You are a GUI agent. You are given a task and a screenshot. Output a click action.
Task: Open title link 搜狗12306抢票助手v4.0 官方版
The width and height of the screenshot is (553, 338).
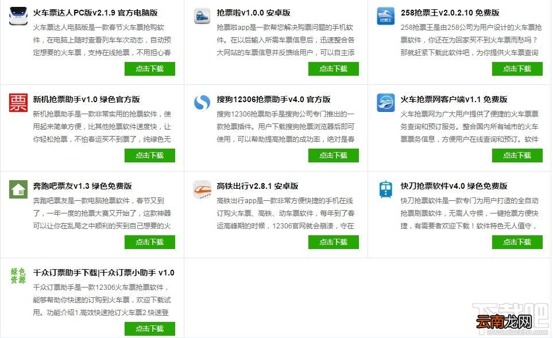tap(274, 99)
